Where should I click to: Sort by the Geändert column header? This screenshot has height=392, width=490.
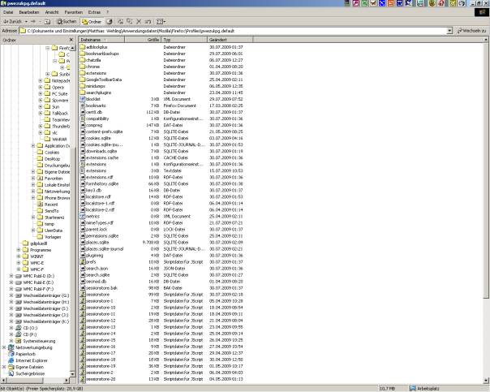pos(230,40)
